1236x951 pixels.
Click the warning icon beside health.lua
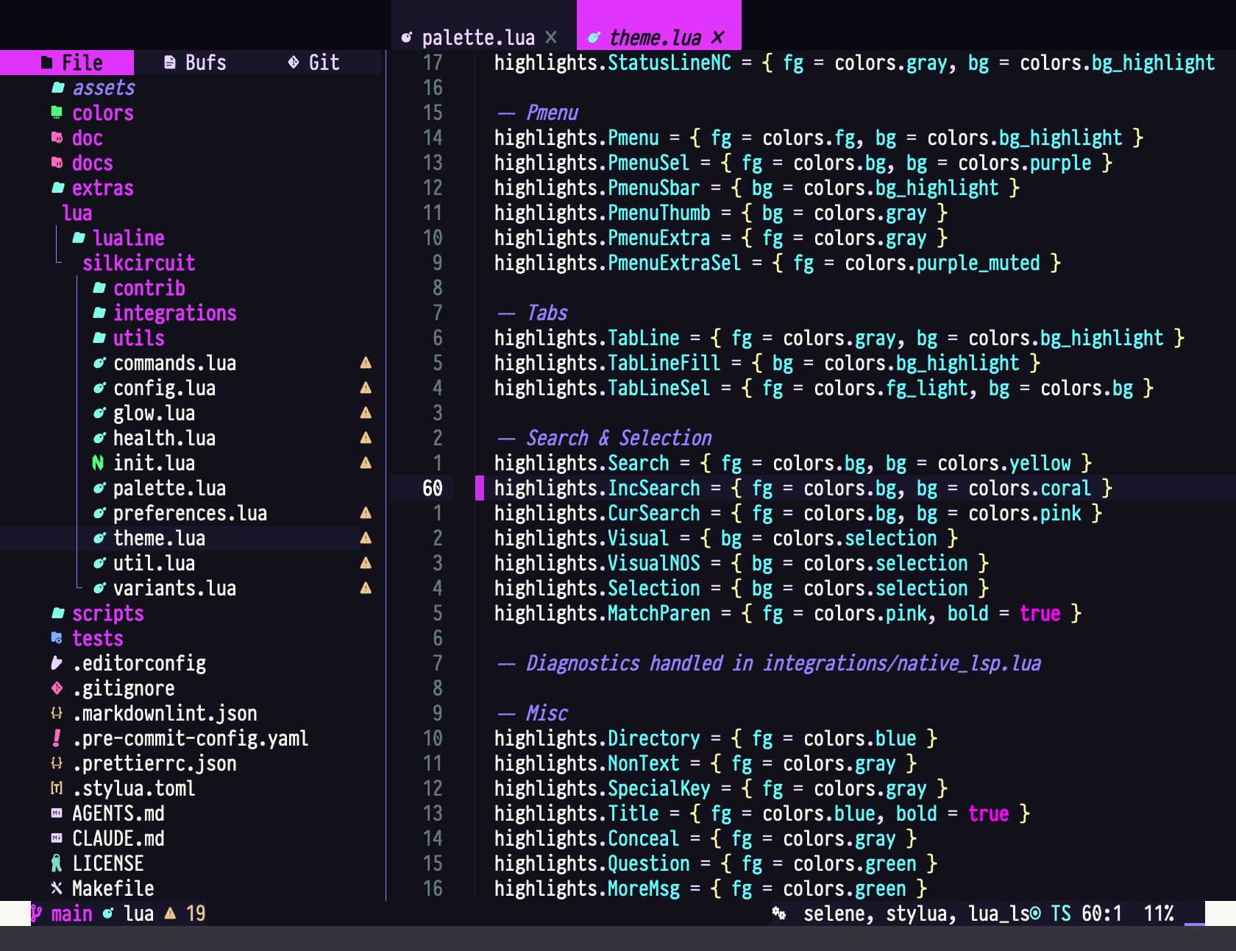pyautogui.click(x=366, y=438)
